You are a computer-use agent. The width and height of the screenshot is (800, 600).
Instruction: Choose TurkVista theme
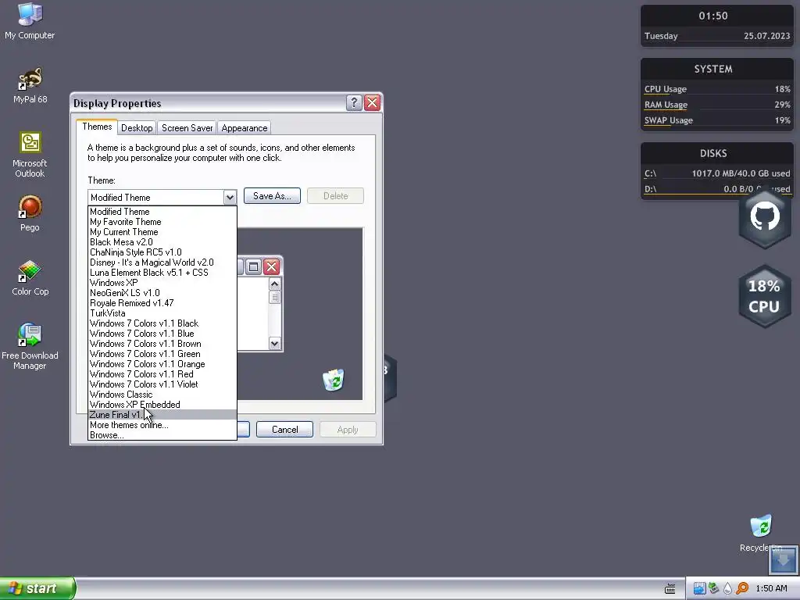162,313
